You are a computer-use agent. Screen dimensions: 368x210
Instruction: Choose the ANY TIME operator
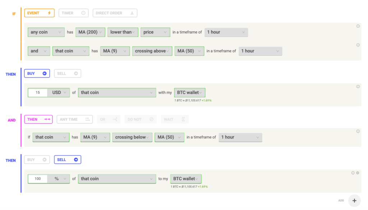(x=75, y=120)
